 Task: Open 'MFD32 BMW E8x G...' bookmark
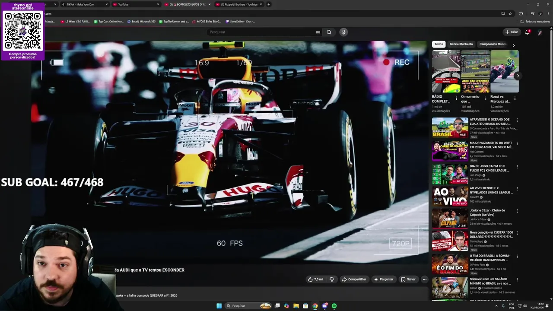click(x=206, y=21)
